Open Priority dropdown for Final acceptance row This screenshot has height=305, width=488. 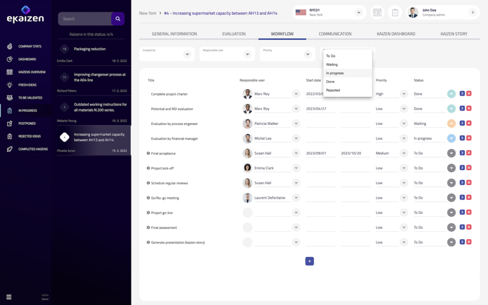click(404, 153)
